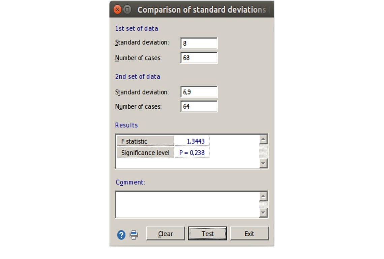Close the Comparison of standard deviations dialog
This screenshot has width=384, height=259.
[117, 10]
